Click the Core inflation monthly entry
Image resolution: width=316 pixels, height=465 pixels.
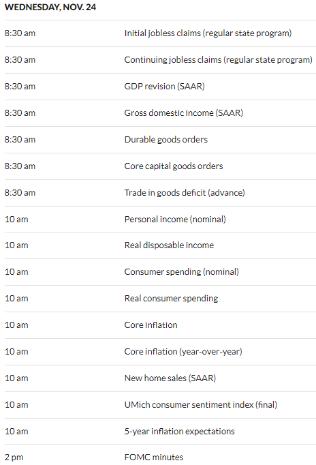click(x=151, y=325)
